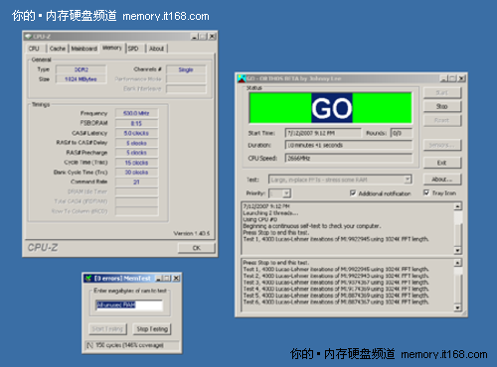Click the disabled Start button in ORTHOS

point(442,92)
